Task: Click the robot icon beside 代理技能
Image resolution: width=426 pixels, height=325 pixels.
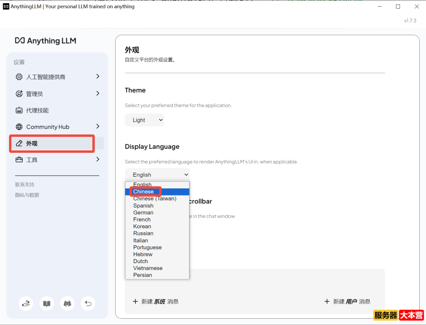Action: (x=19, y=111)
